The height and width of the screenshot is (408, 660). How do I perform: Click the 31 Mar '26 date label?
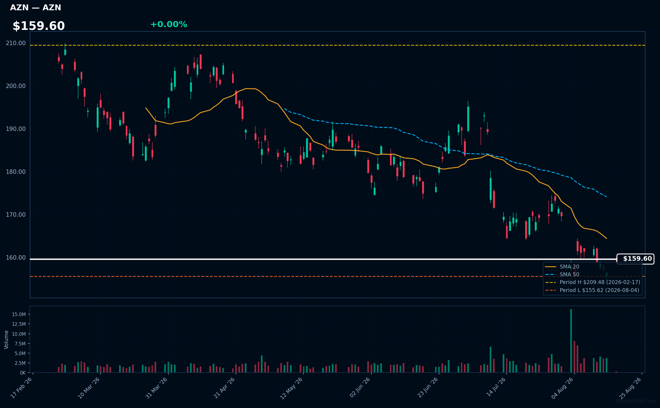(x=156, y=388)
